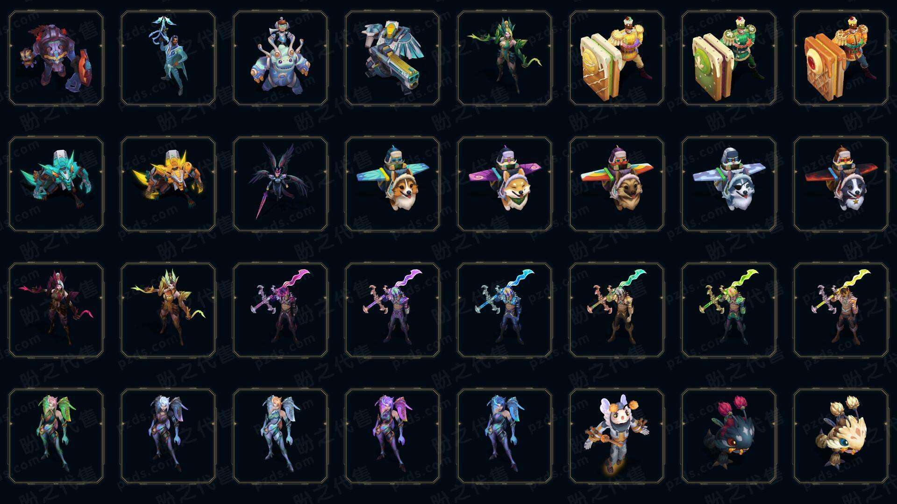897x504 pixels.
Task: Choose the robot with large yellow cannon
Action: tap(392, 58)
